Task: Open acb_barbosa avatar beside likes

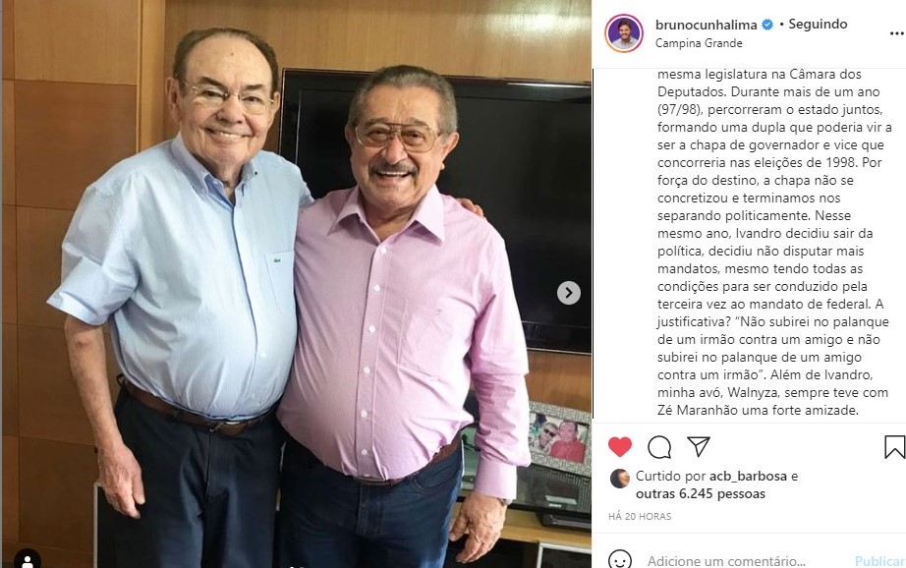Action: [x=620, y=479]
